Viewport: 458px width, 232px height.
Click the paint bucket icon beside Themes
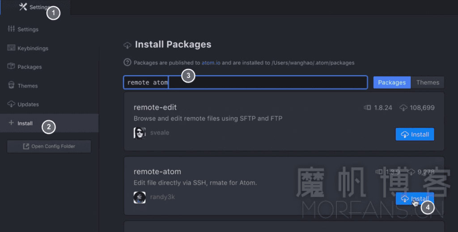click(x=11, y=85)
